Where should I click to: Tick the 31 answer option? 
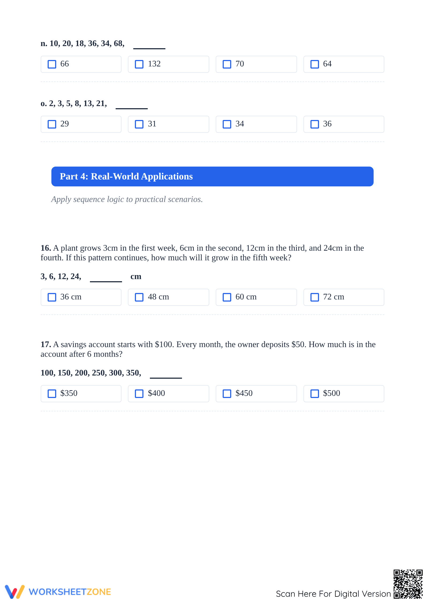click(139, 124)
